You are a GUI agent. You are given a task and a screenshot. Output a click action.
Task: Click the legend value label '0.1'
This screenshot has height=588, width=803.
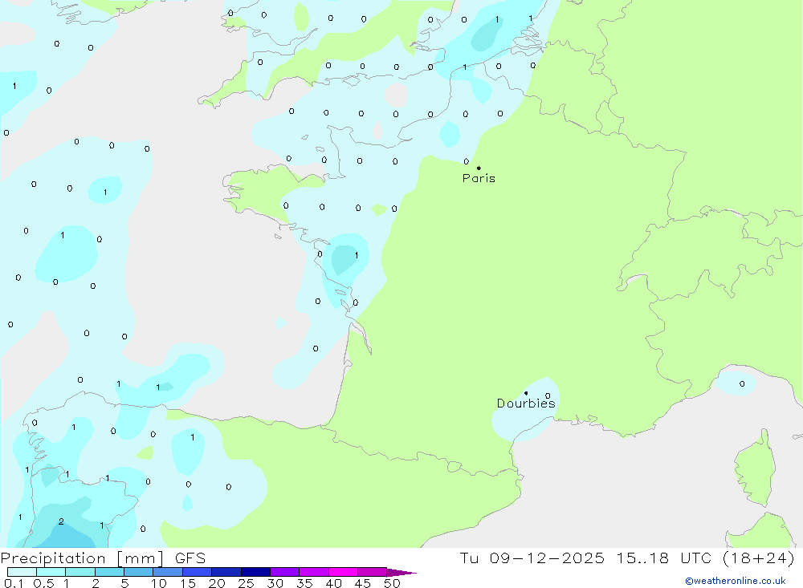14,583
